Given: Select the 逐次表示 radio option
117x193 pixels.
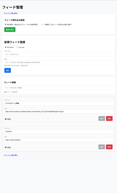Looking at the screenshot, I should click(6, 25).
